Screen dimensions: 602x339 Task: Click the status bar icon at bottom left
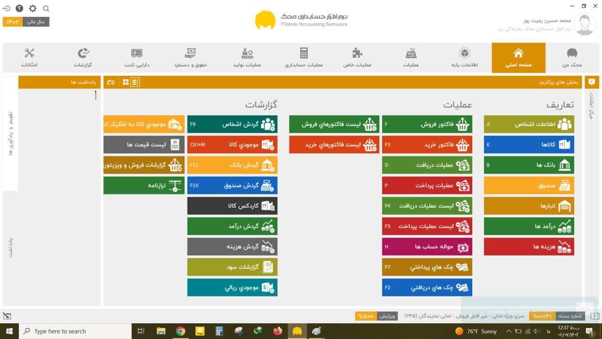7,316
